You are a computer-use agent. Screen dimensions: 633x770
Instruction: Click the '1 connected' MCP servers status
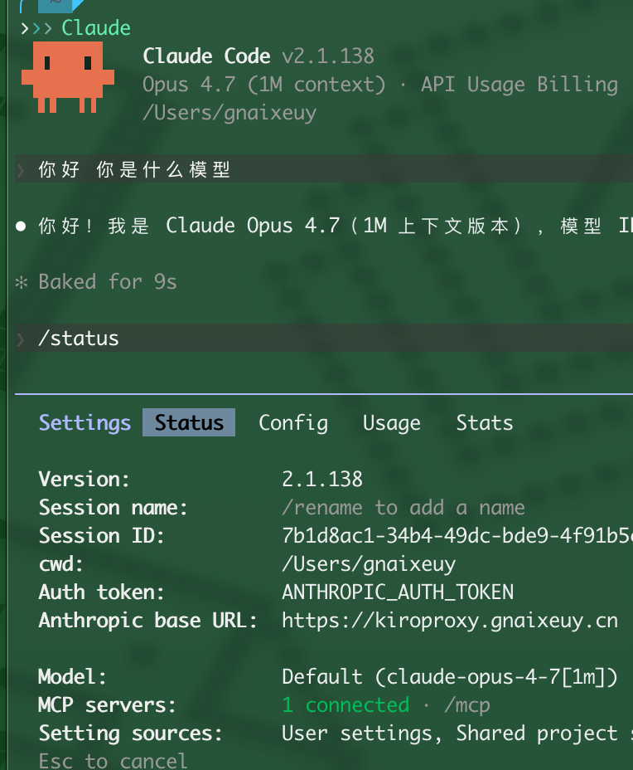[345, 705]
